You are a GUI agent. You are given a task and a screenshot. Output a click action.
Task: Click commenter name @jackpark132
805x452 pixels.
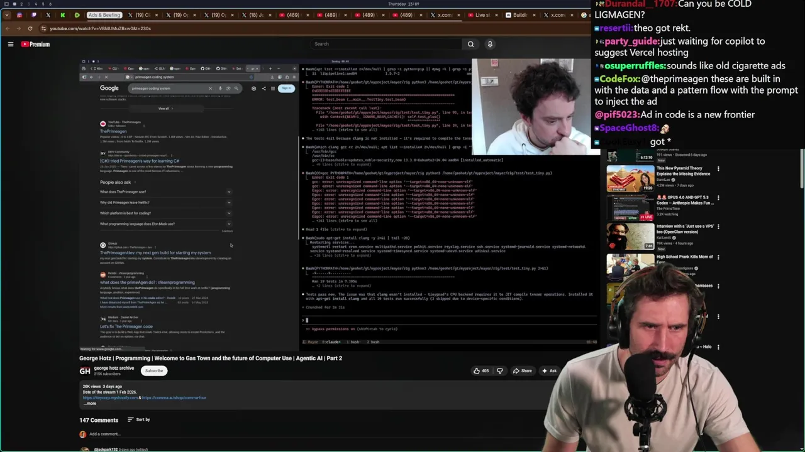[106, 449]
